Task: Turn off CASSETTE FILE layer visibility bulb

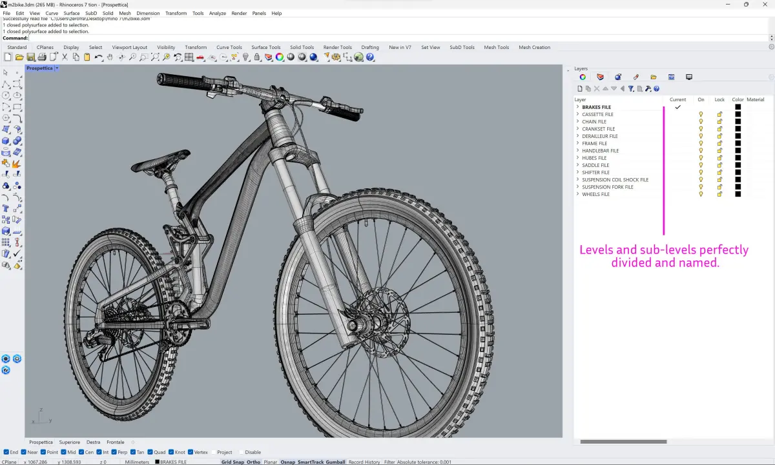Action: [701, 114]
